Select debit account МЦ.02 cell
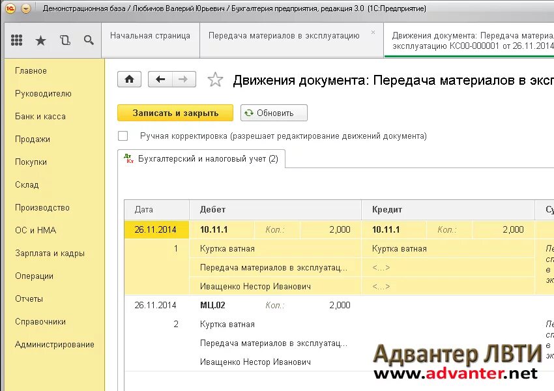Image resolution: width=554 pixels, height=391 pixels. [222, 305]
